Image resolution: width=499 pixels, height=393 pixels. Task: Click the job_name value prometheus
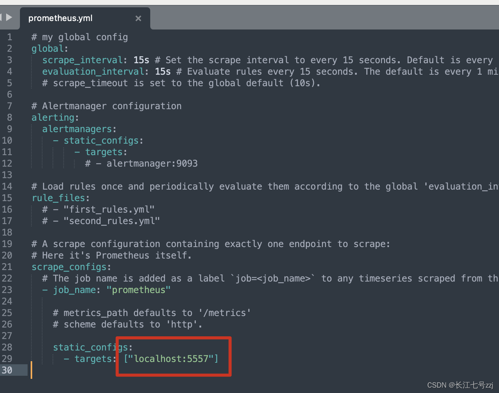click(138, 290)
